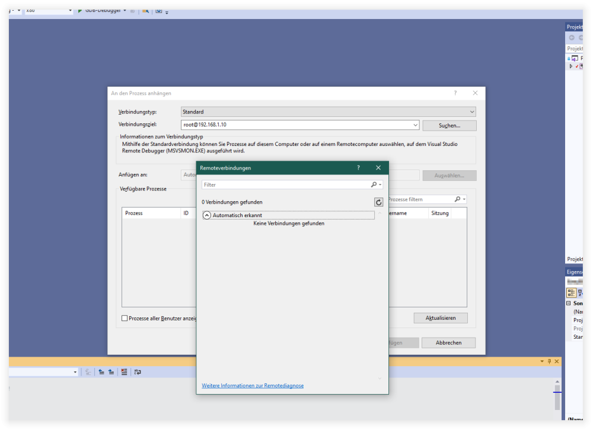Enable 'Prozesse aller Benutzer anzeigen' checkbox
Viewport: 593px width, 429px height.
pyautogui.click(x=125, y=319)
